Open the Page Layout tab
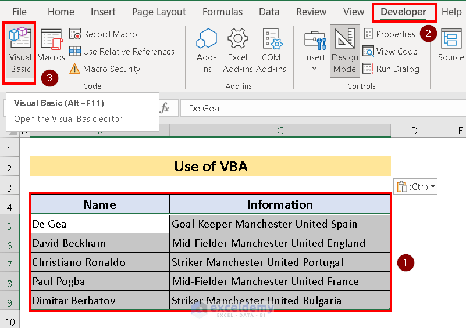This screenshot has width=466, height=328. [x=159, y=12]
